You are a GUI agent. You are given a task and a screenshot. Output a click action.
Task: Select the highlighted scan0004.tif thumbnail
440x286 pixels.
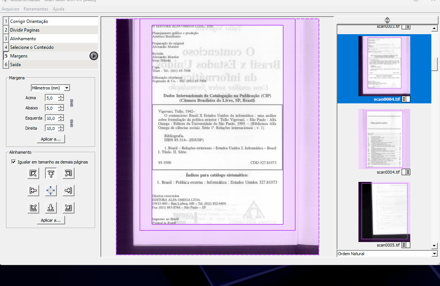point(384,66)
